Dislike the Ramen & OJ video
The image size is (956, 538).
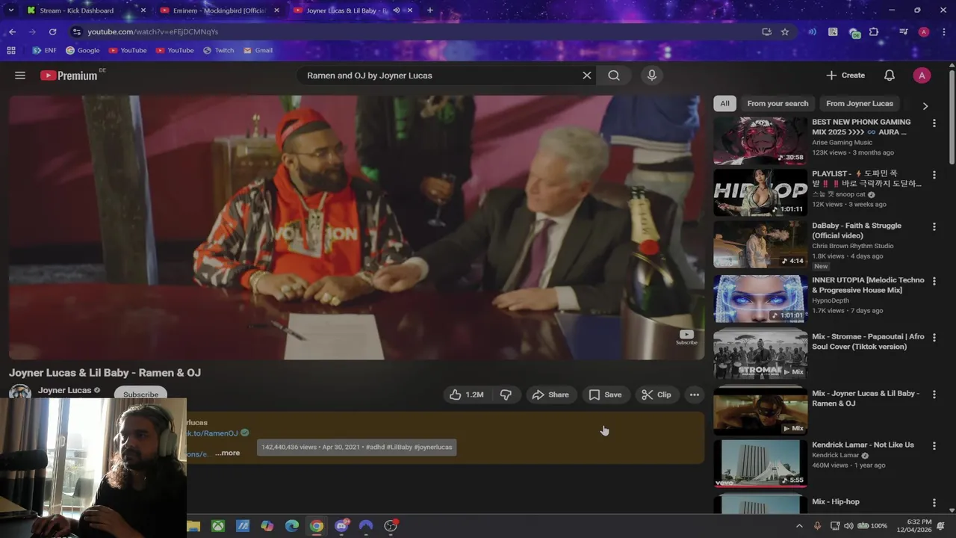coord(506,395)
